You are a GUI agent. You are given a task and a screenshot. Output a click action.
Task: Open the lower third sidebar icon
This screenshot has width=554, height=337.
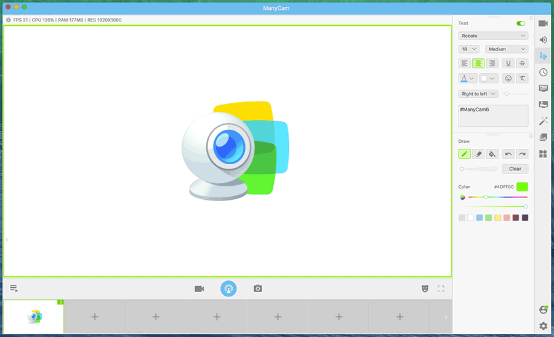[x=543, y=105]
